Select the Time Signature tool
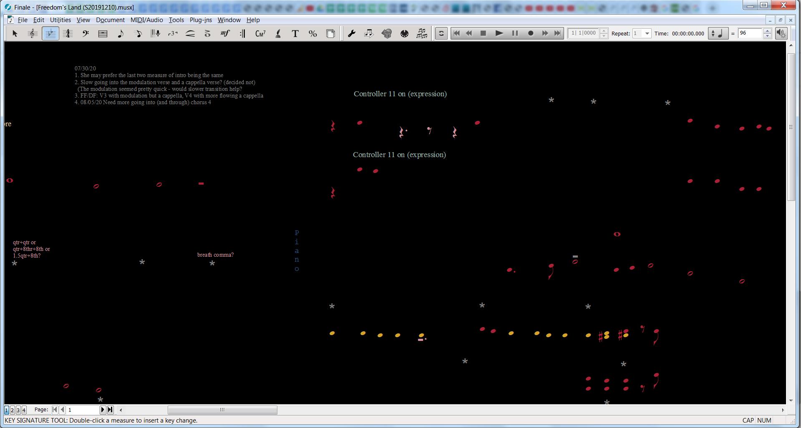This screenshot has width=801, height=428. [x=68, y=34]
